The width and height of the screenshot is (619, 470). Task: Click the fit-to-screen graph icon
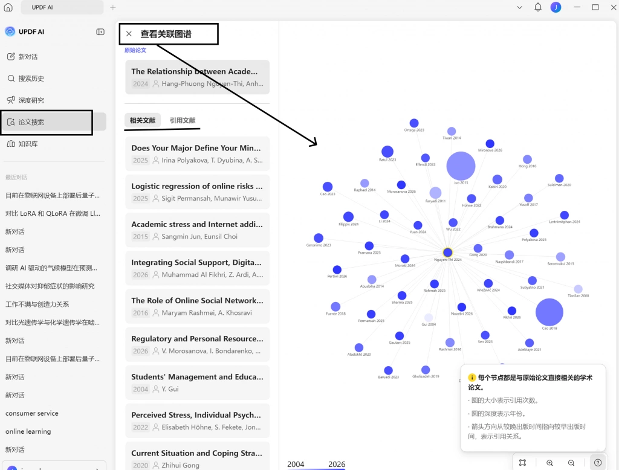click(523, 463)
